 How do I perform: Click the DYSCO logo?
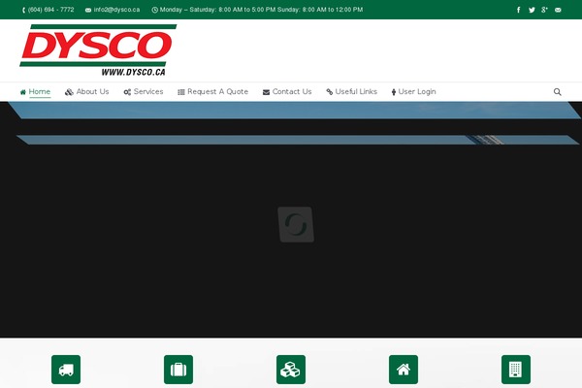coord(98,50)
